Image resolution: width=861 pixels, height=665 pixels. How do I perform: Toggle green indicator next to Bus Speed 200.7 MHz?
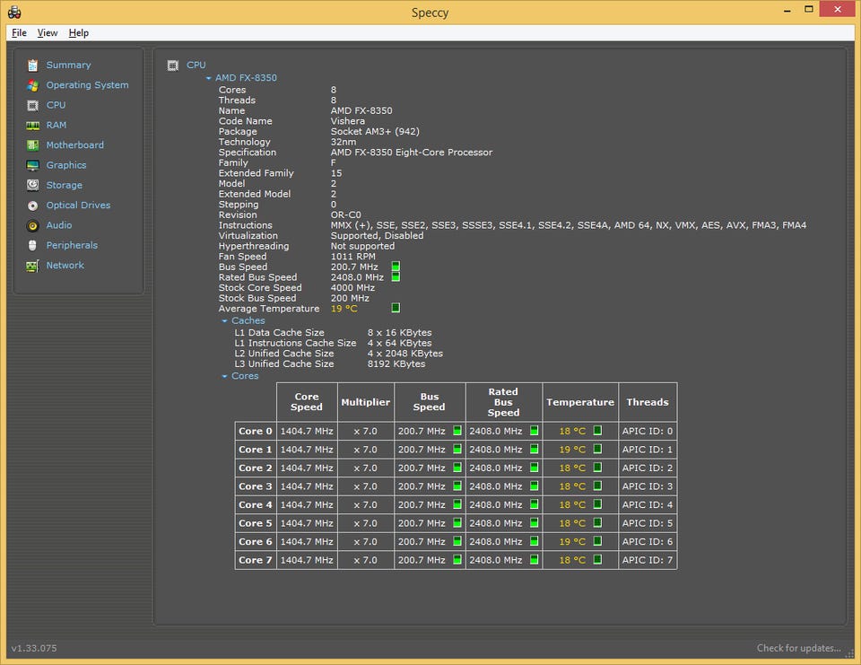396,267
